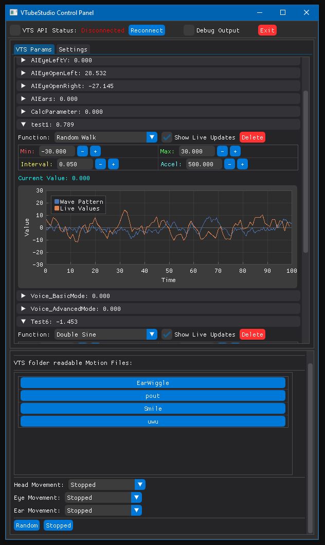This screenshot has height=545, width=325.
Task: Open the Head Movement dropdown
Action: pyautogui.click(x=107, y=485)
